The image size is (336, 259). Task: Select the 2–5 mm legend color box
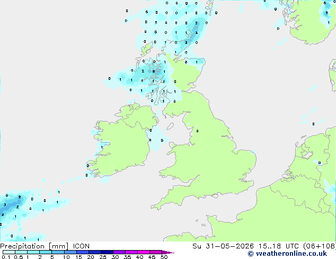(x=46, y=252)
